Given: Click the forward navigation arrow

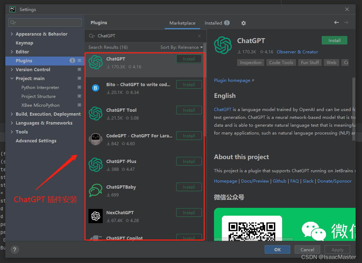Looking at the screenshot, I should pos(346,22).
